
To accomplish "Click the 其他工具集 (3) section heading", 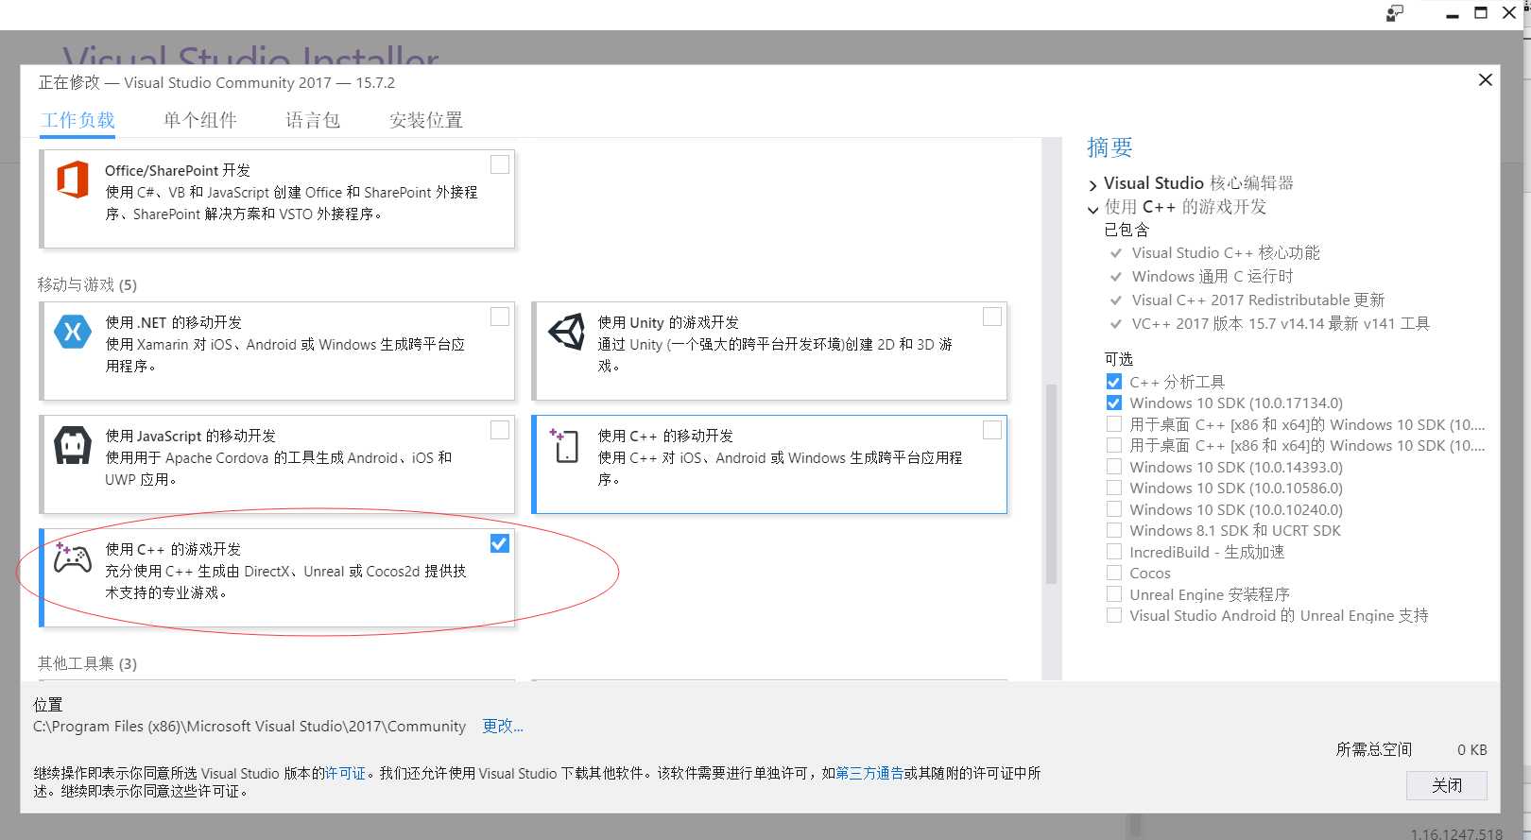I will click(87, 663).
